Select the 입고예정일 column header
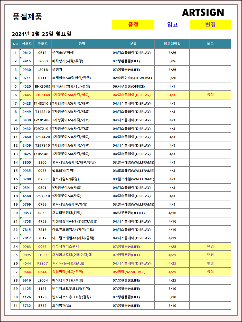This screenshot has width=242, height=322. click(x=172, y=44)
